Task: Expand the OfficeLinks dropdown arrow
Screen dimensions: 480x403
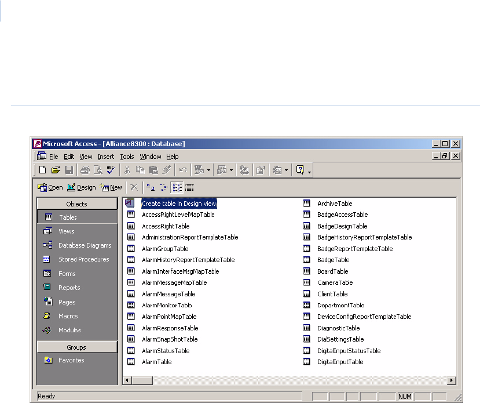Action: point(209,170)
